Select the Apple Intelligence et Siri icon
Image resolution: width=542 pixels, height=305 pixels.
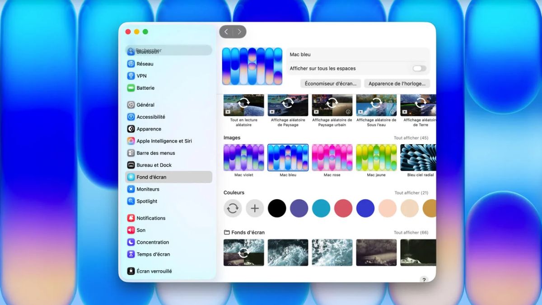tap(131, 141)
